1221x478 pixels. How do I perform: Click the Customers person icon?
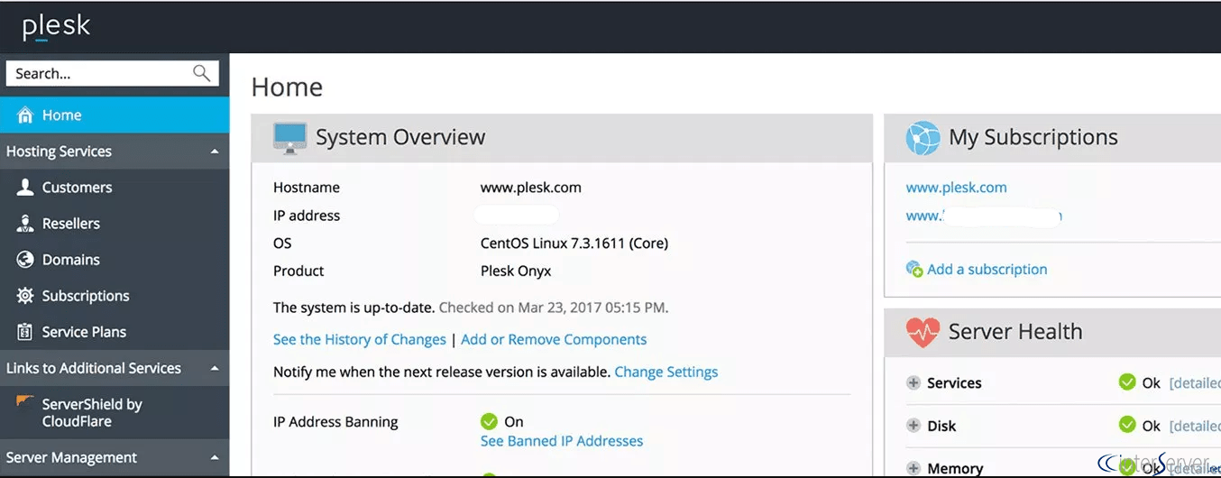pos(25,188)
